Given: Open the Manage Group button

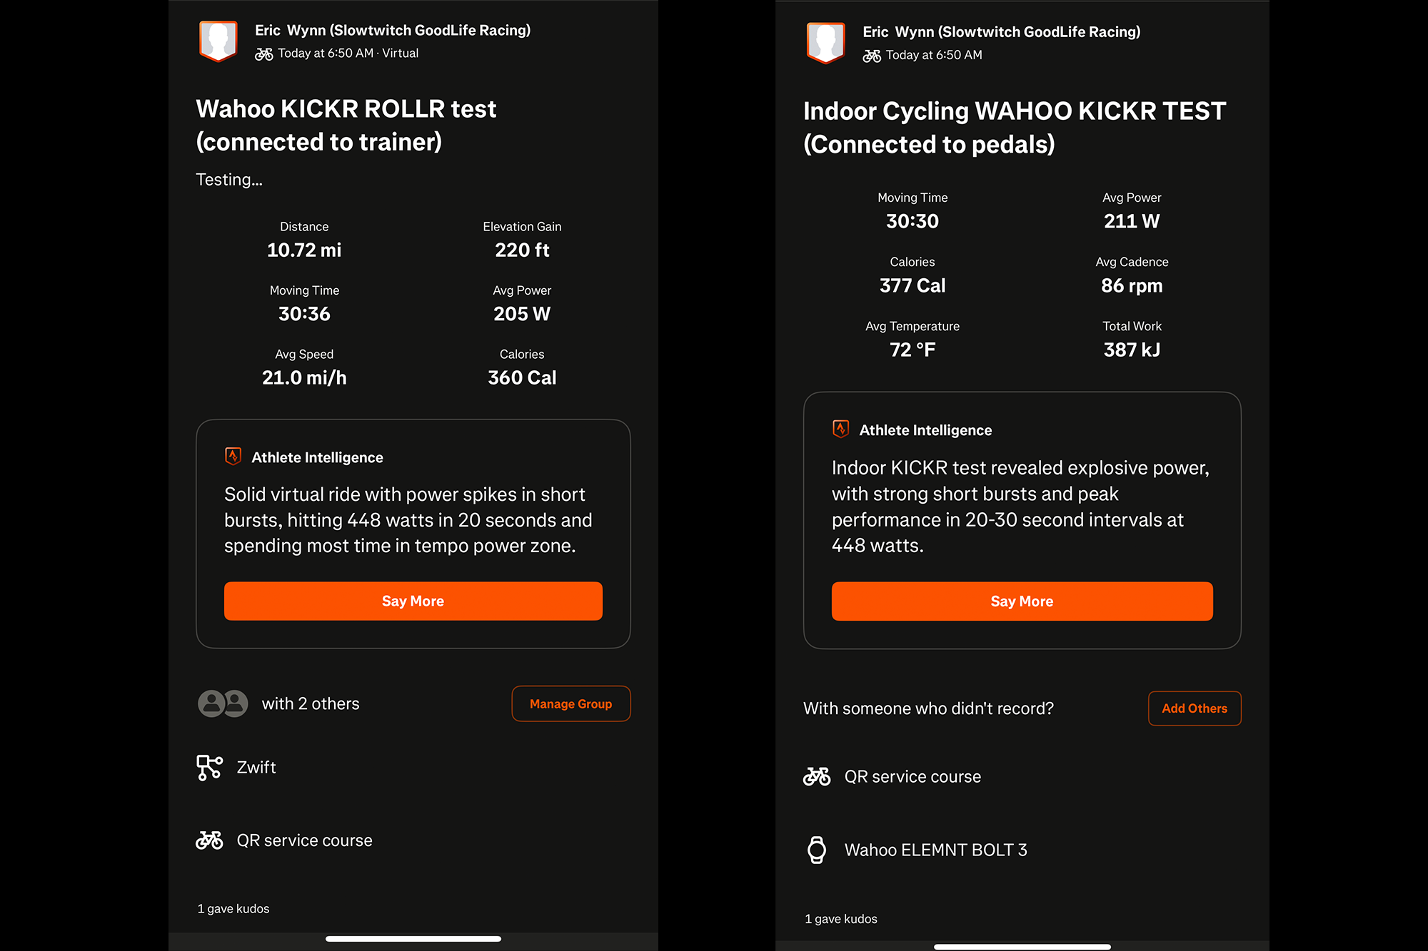Looking at the screenshot, I should point(570,703).
